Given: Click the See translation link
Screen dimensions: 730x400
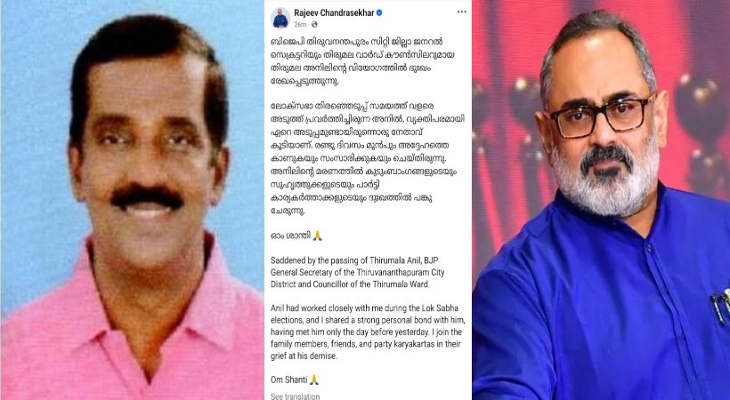Looking at the screenshot, I should tap(296, 396).
